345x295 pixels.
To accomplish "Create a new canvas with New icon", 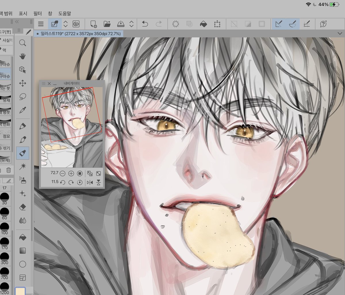I will [x=93, y=24].
